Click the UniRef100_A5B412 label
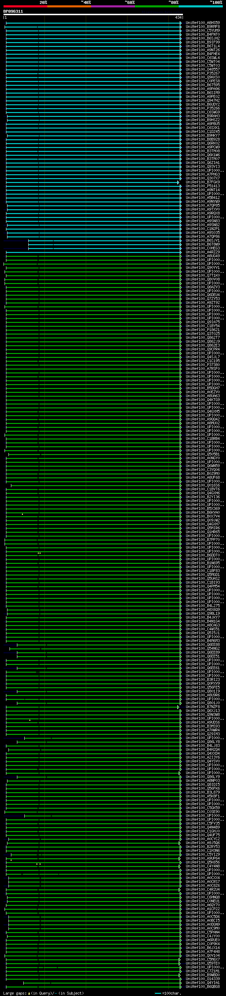 coord(203,198)
